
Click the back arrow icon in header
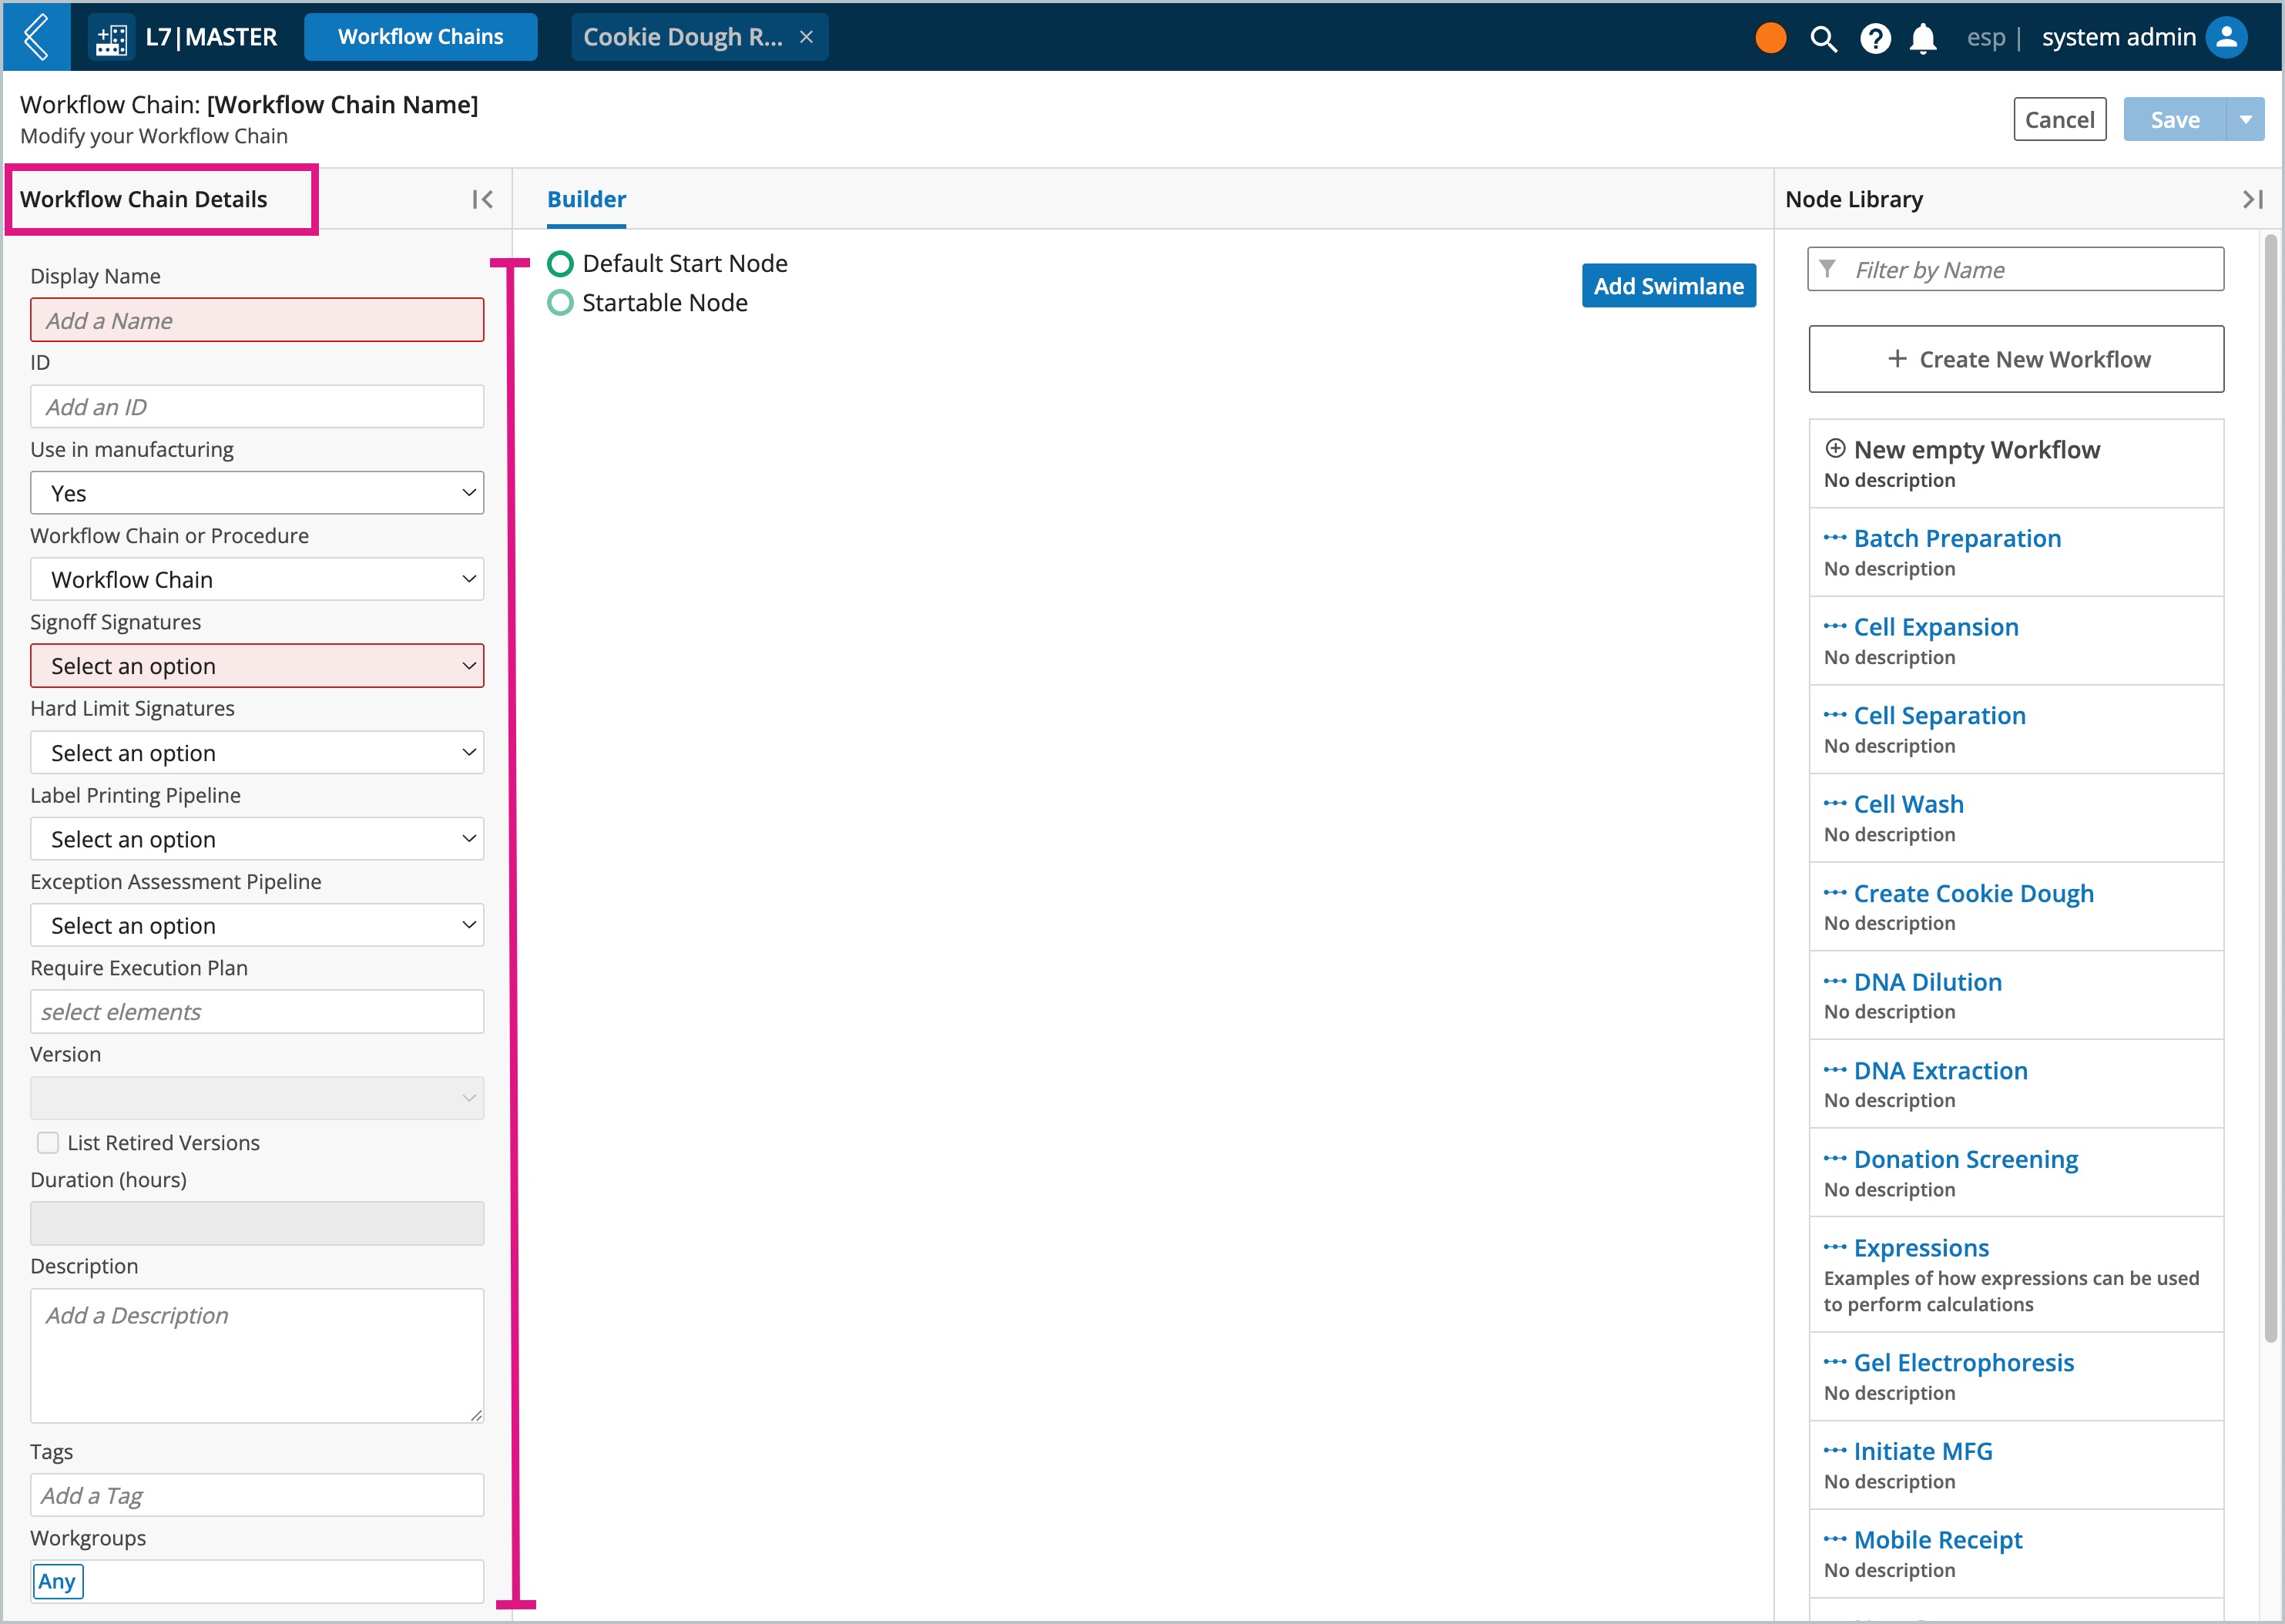36,37
